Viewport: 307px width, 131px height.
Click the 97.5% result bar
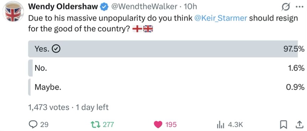pos(163,49)
